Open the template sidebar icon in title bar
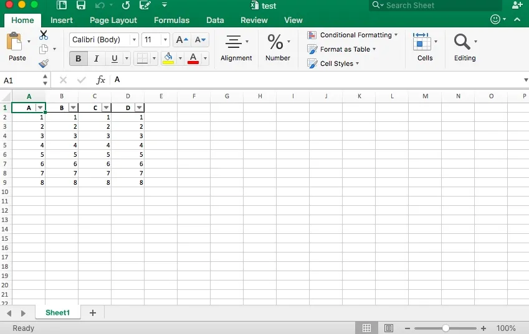The width and height of the screenshot is (529, 334). point(62,5)
